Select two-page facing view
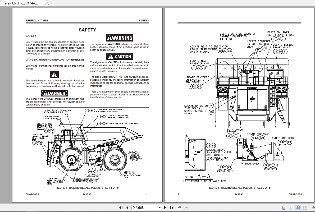Viewport: 315px width, 212px height. 298,208
